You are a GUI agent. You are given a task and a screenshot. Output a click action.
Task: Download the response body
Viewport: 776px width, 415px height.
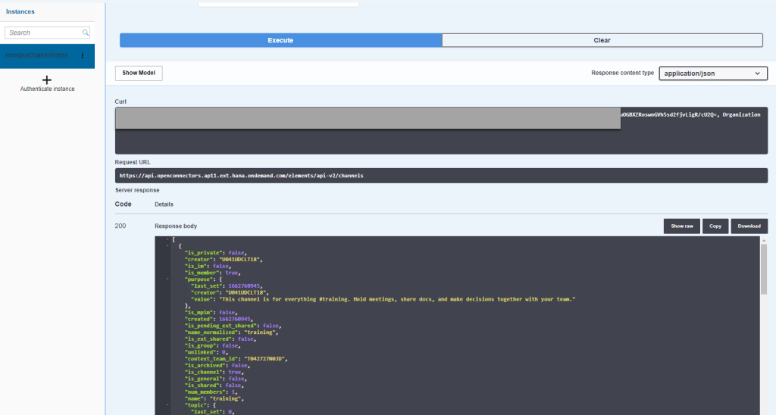[x=749, y=226]
